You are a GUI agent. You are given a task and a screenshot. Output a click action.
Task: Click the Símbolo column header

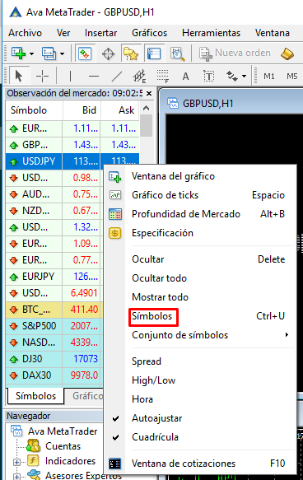[x=34, y=110]
